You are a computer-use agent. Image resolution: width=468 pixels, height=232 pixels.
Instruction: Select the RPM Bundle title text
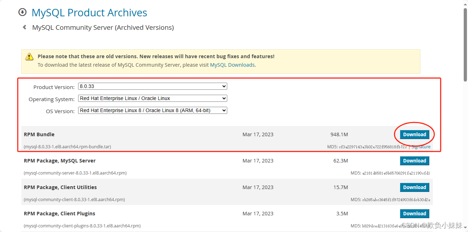click(x=39, y=134)
